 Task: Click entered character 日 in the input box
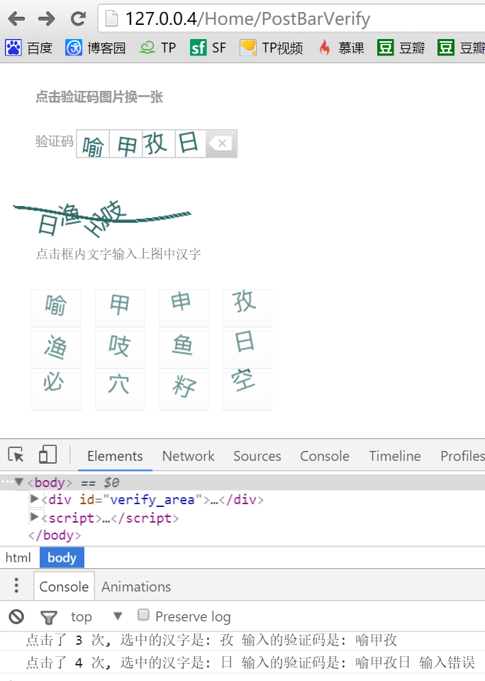[x=190, y=143]
